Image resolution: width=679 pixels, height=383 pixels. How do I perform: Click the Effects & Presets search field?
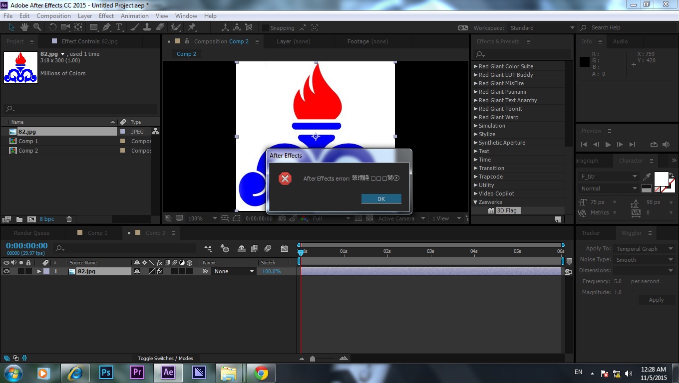coord(521,54)
